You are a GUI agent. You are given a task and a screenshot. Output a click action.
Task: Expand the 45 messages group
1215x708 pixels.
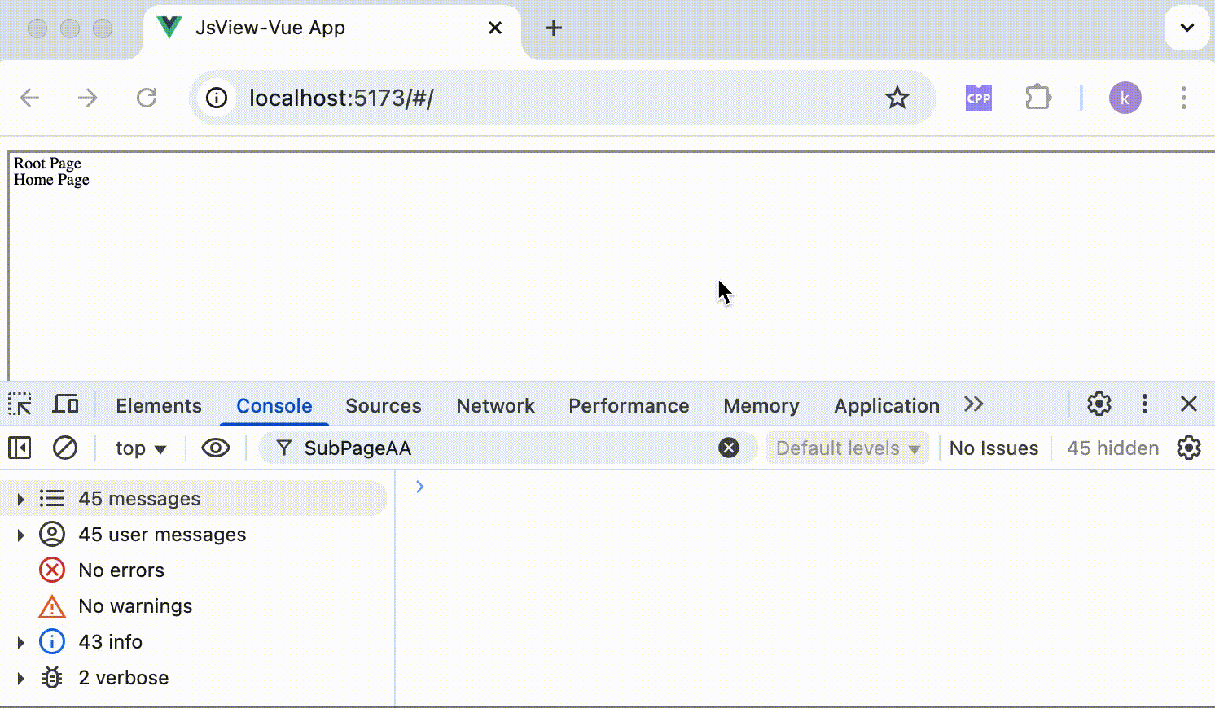(x=21, y=499)
